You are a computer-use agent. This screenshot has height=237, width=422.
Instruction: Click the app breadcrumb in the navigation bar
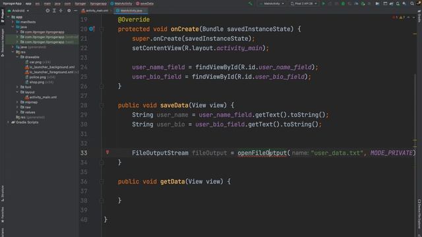28,3
